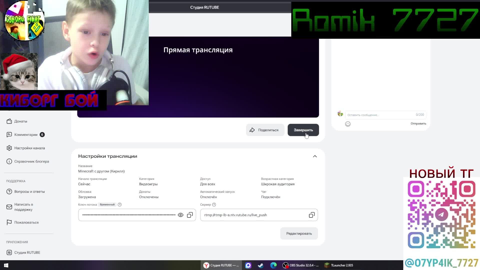
Task: Select Вопросы и ответы under Поддержка
Action: 29,191
